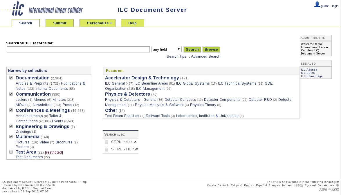Open the Communication collection heading
341x195 pixels.
(x=33, y=94)
